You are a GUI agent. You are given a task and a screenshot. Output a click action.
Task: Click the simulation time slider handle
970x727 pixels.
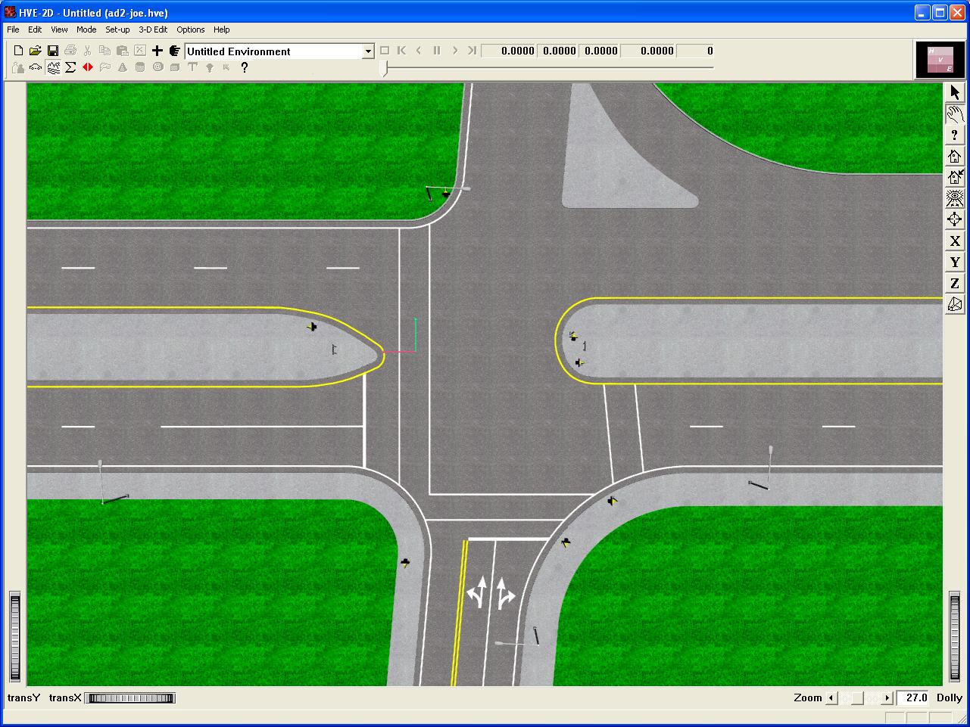[385, 68]
